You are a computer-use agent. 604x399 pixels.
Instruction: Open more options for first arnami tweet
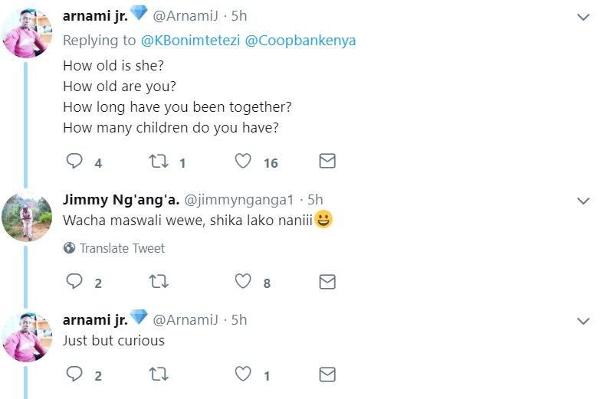pyautogui.click(x=583, y=17)
